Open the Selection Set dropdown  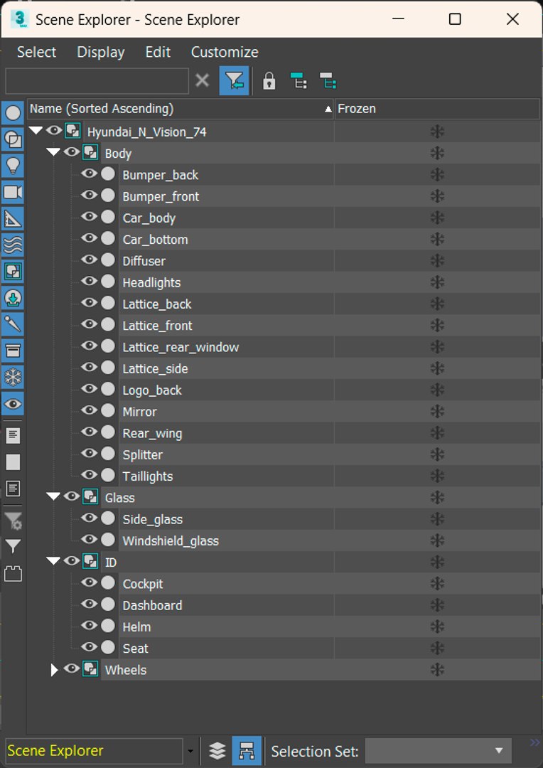[x=439, y=750]
